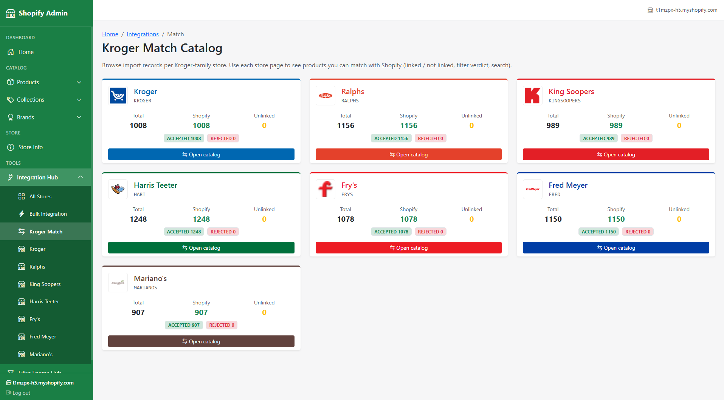Click the Kroger sidebar shop icon
The image size is (724, 400).
point(22,249)
